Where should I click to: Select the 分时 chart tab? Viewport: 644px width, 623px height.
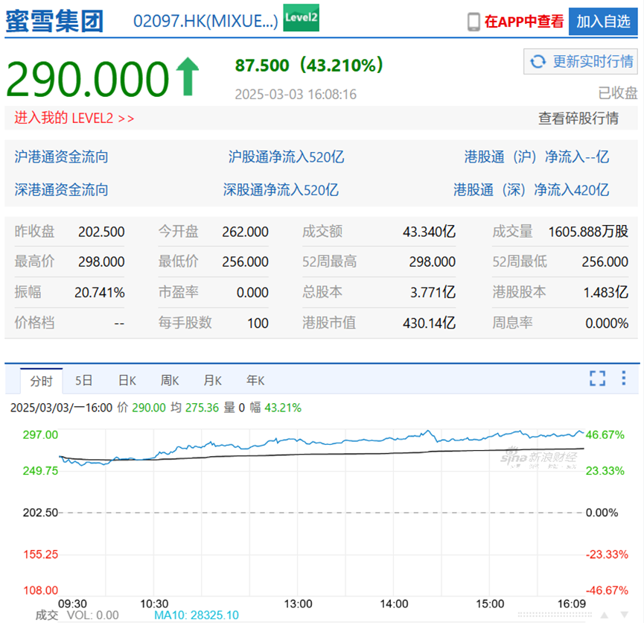tap(42, 381)
